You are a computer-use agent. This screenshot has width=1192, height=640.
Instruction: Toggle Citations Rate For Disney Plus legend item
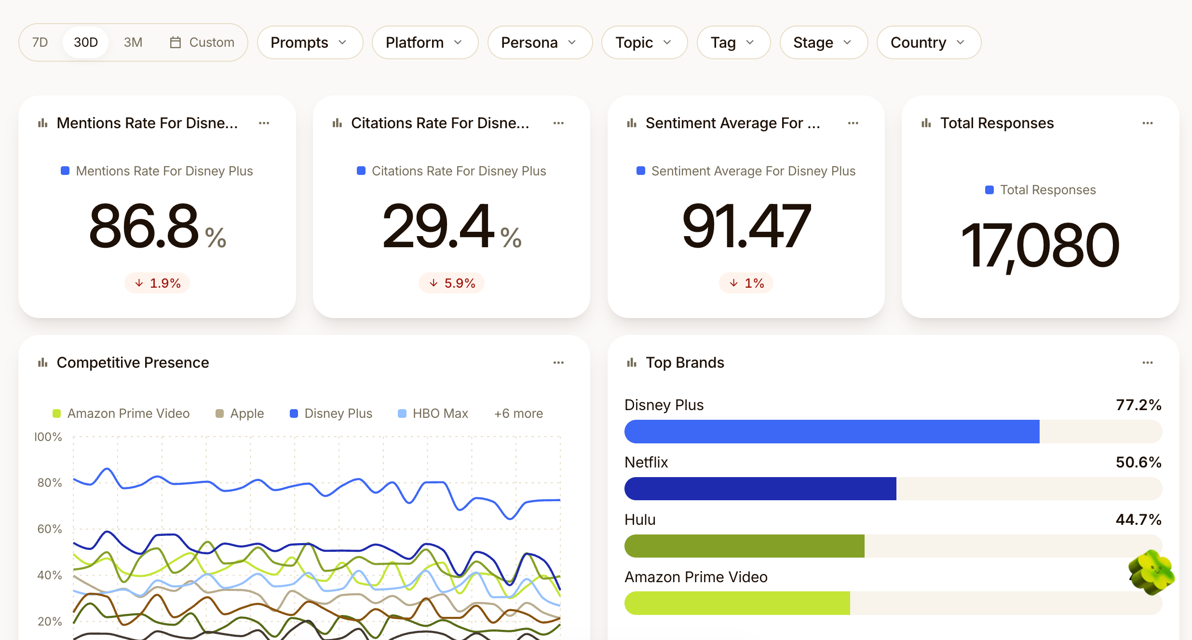451,171
